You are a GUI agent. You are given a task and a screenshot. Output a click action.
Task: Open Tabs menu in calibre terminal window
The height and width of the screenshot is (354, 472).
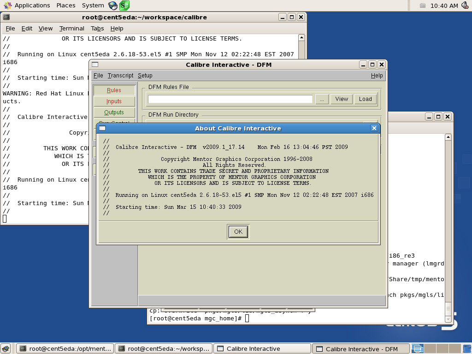(97, 28)
